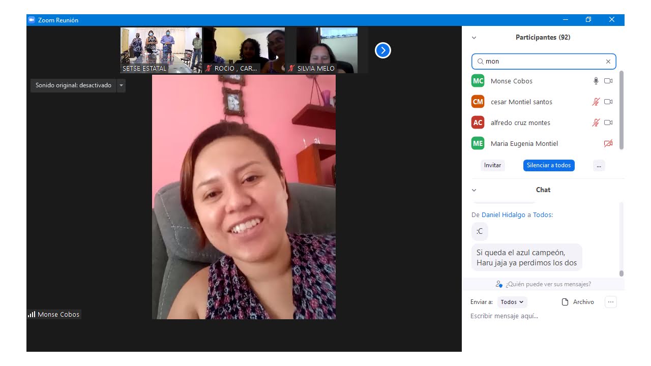
Task: Click the chat panel scrollbar
Action: pyautogui.click(x=621, y=273)
